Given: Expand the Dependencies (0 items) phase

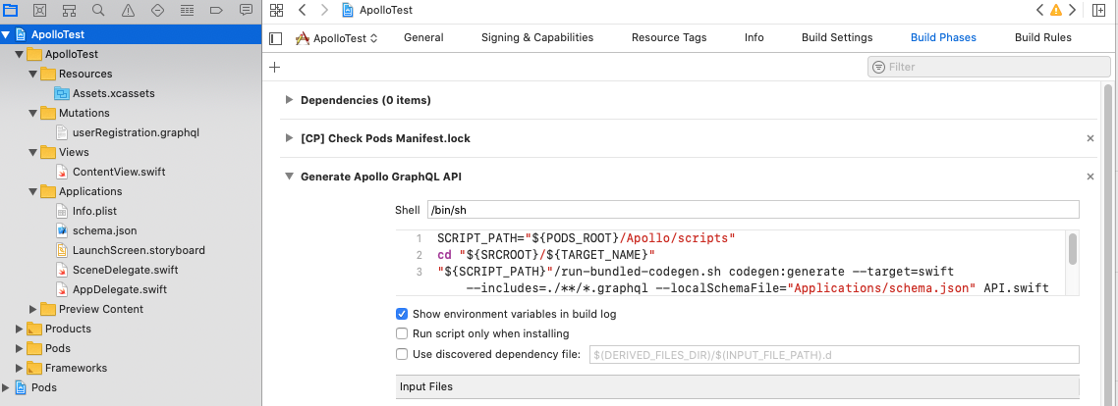Looking at the screenshot, I should [289, 100].
